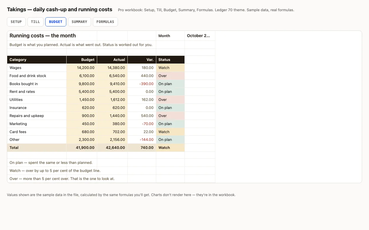
Task: Select the 'Food and drink stock' row label
Action: [x=37, y=76]
